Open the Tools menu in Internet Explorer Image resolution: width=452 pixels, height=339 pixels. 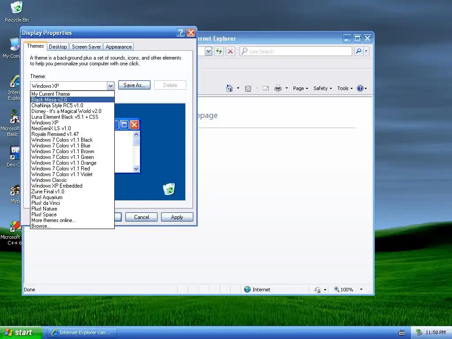tap(345, 88)
